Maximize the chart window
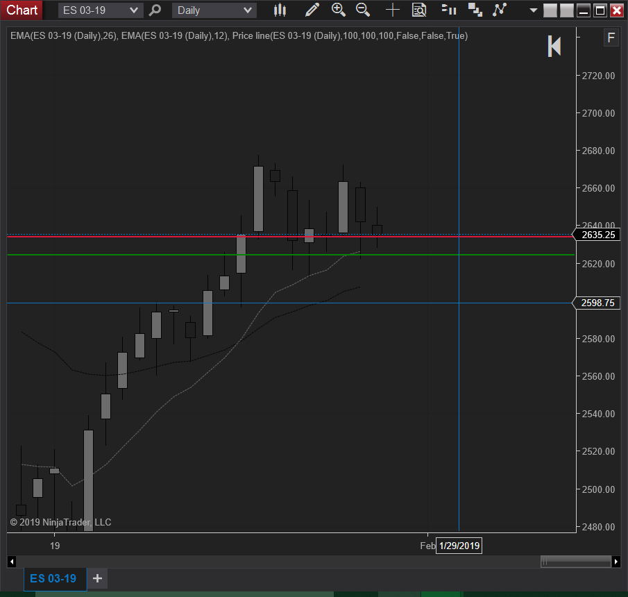This screenshot has height=597, width=628. point(600,10)
